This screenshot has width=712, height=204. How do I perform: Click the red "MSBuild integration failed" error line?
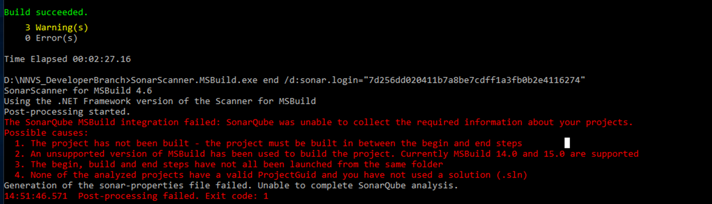318,122
